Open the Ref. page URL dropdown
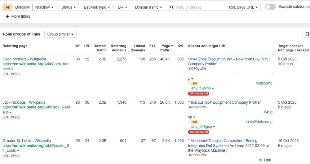Viewport: 310px width, 164px height. [x=243, y=7]
